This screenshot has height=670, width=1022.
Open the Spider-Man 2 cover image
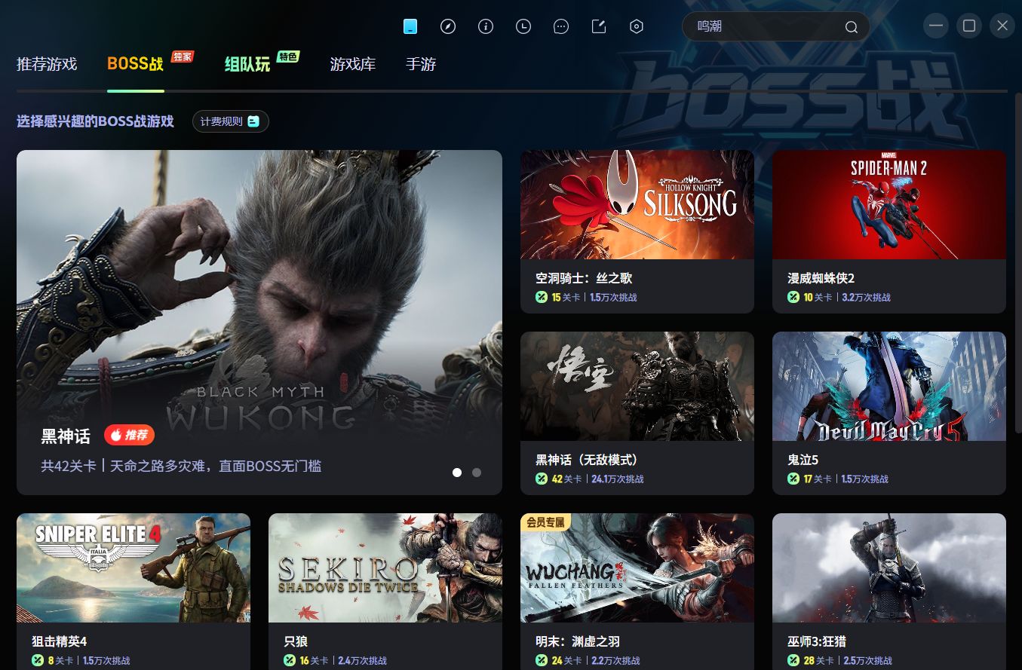(x=889, y=205)
